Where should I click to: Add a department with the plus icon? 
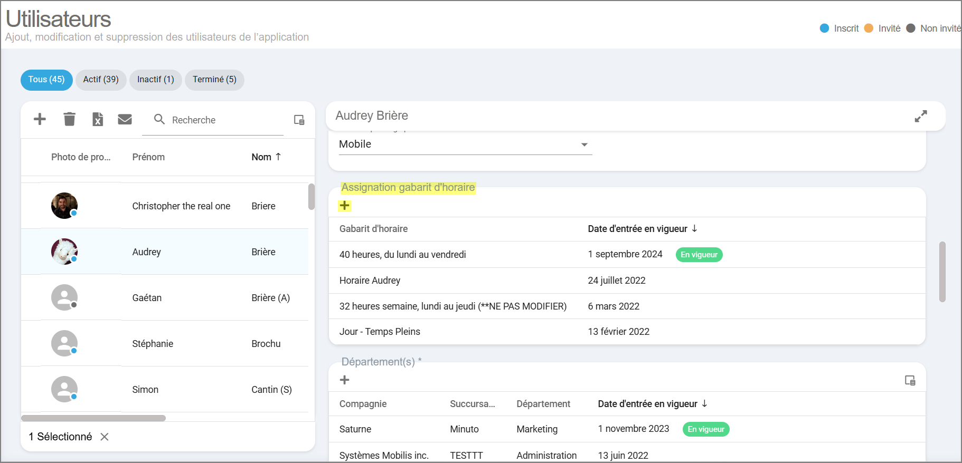(345, 380)
